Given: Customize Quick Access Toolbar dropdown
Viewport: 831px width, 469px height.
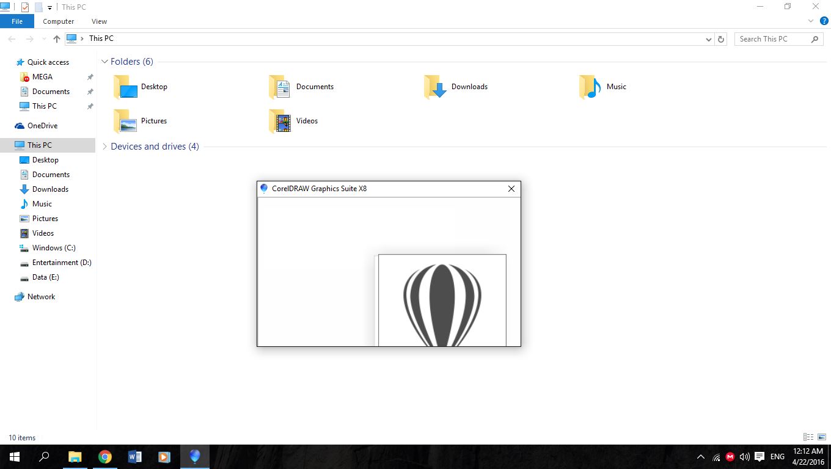Looking at the screenshot, I should (50, 8).
